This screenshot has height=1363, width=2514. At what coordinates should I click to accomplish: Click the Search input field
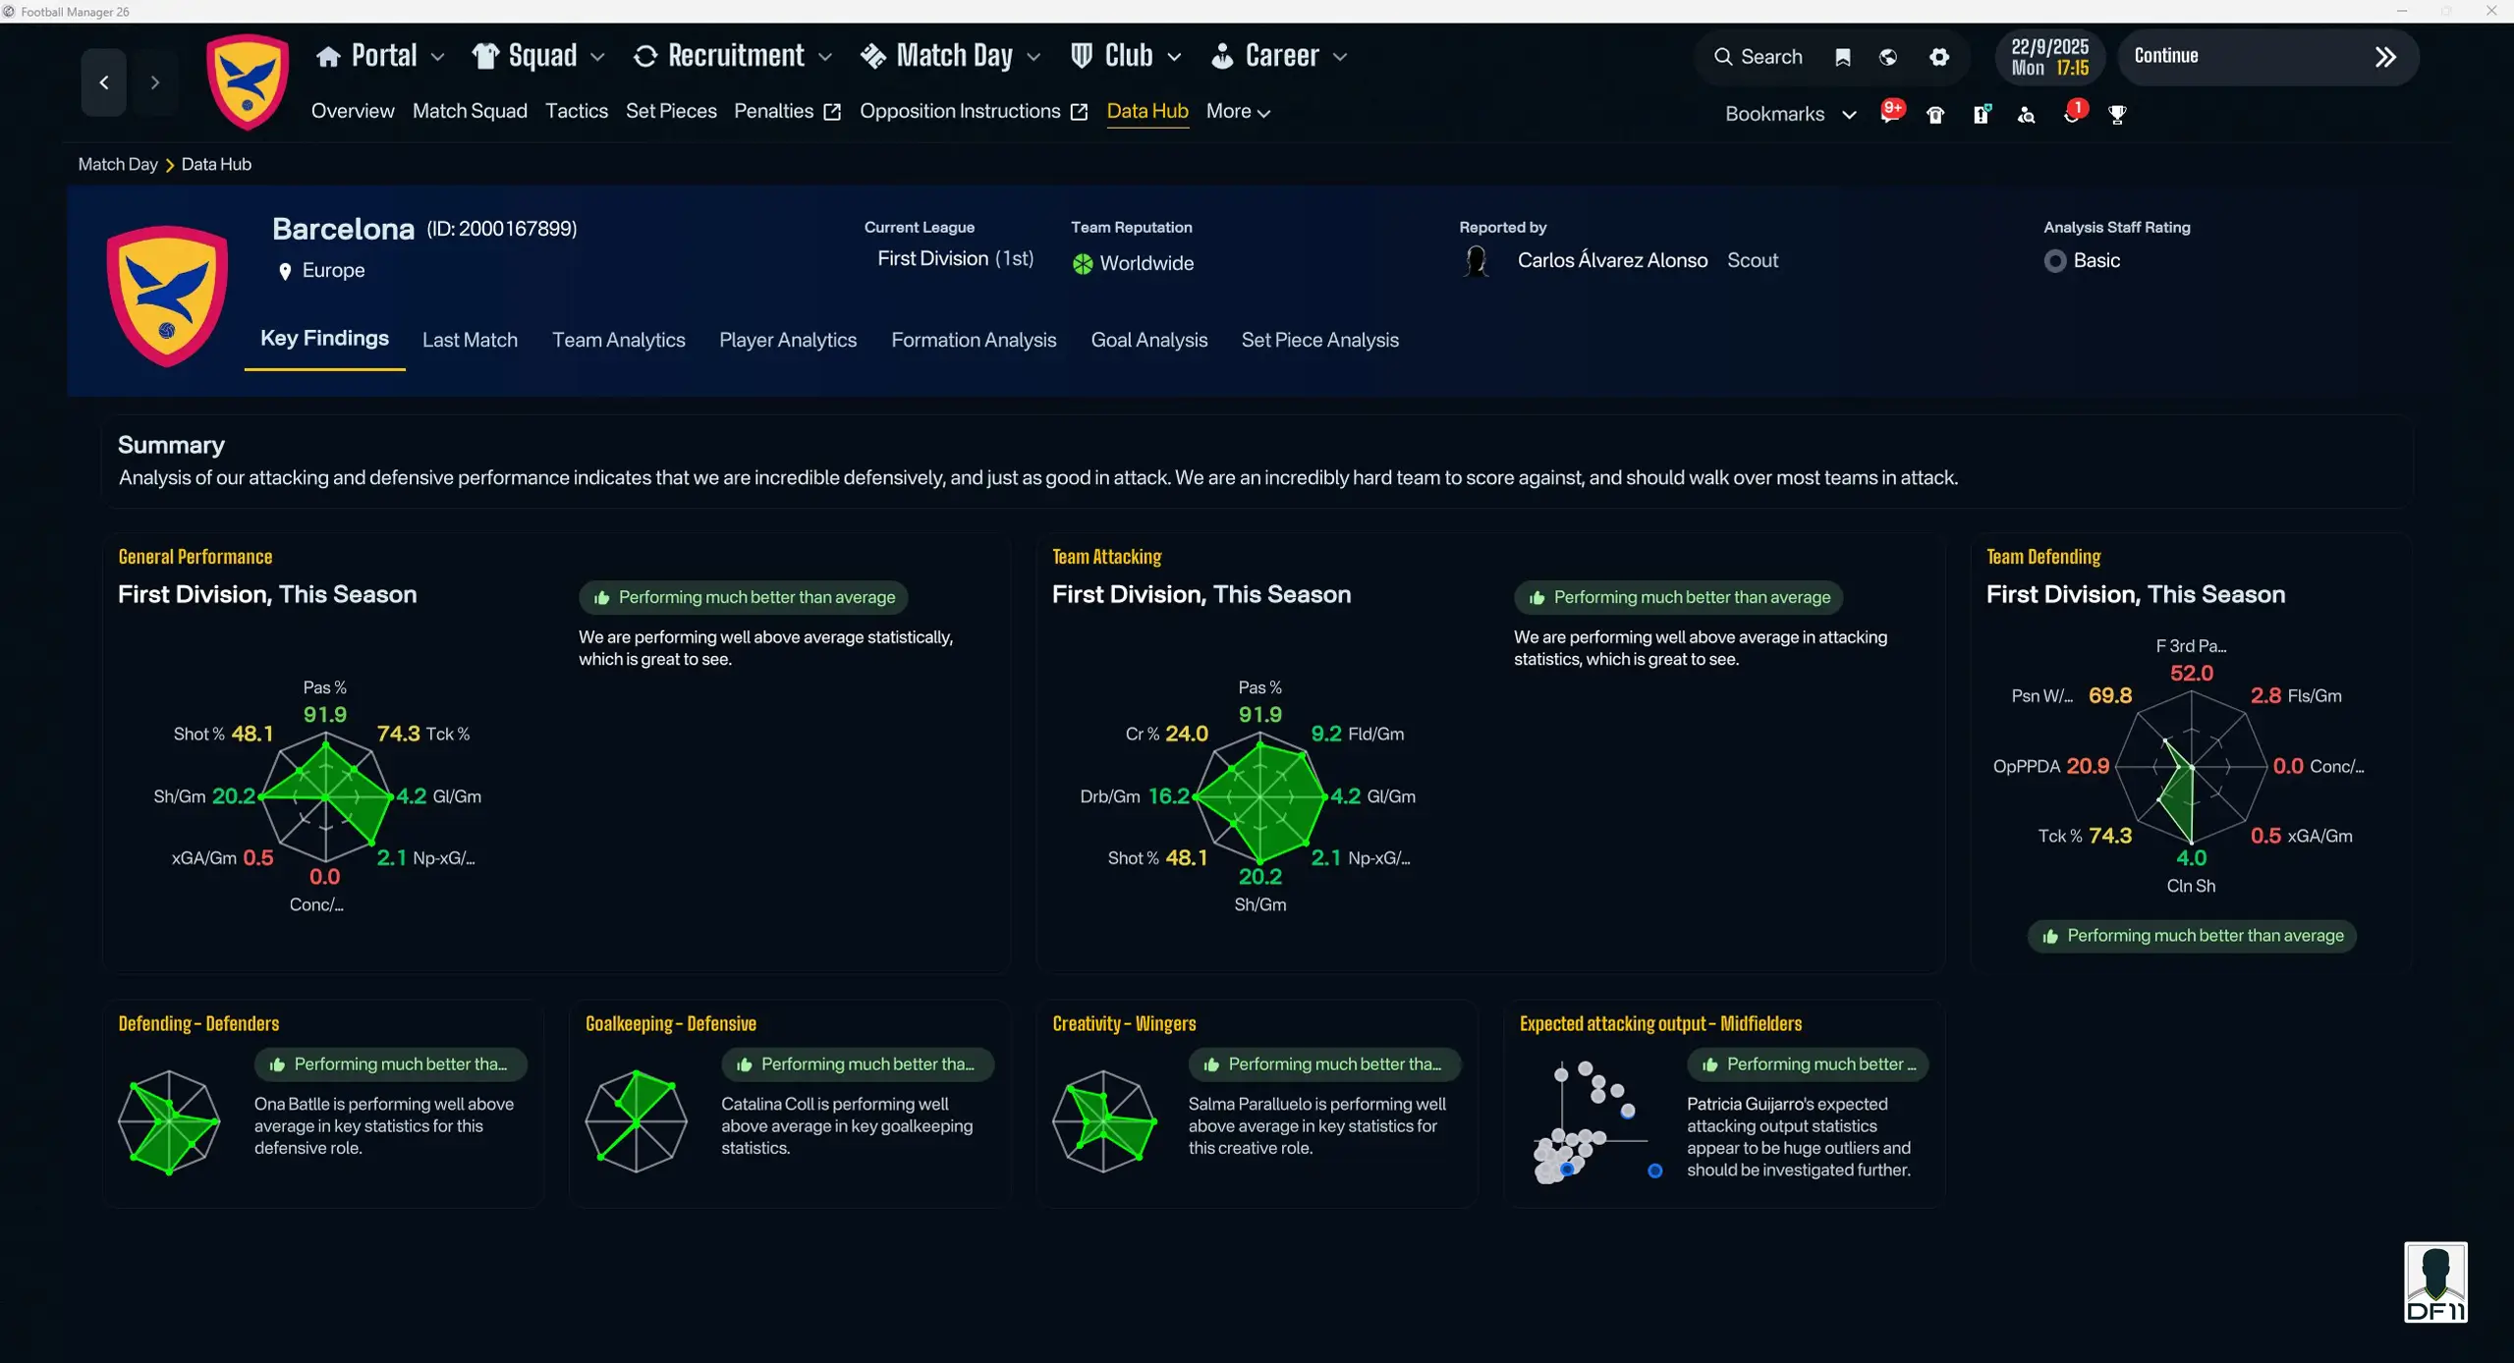pos(1770,56)
